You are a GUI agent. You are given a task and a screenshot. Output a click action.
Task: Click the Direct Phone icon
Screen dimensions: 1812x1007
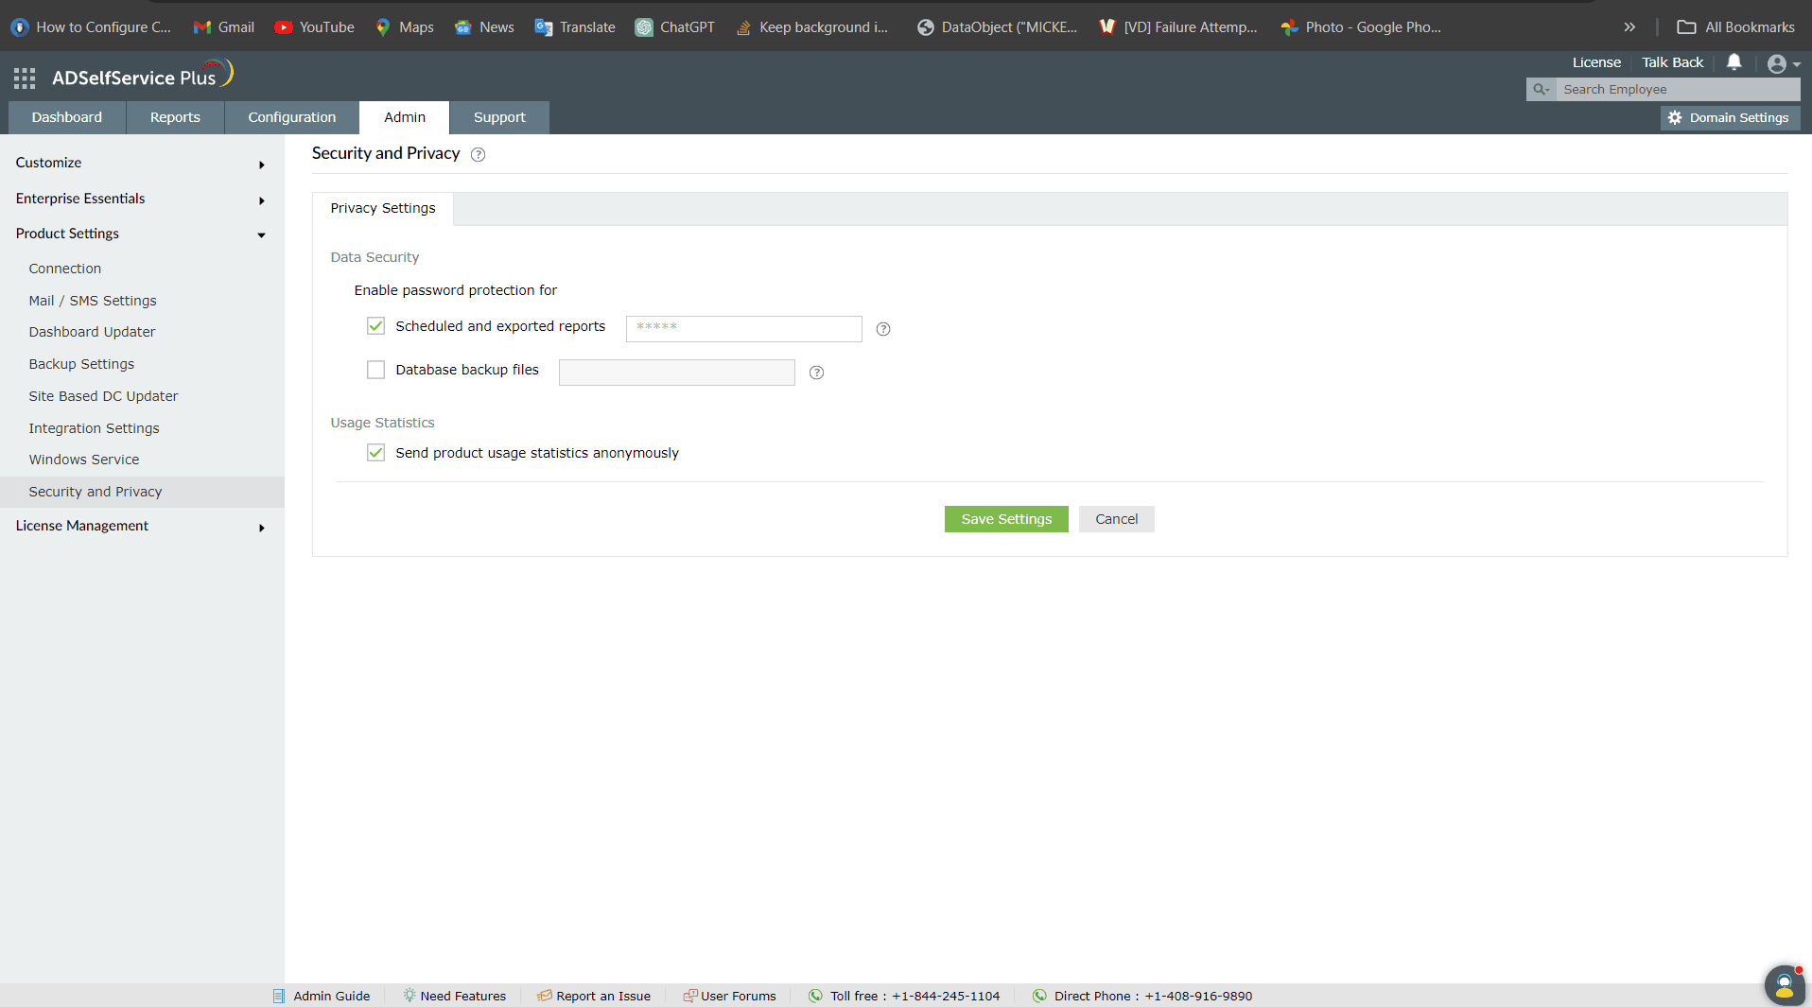click(1039, 996)
